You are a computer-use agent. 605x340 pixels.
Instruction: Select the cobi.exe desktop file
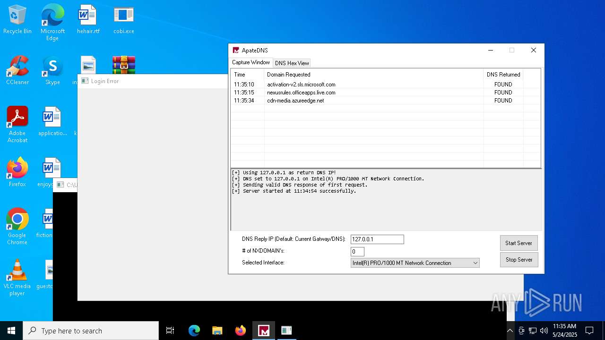tap(123, 20)
